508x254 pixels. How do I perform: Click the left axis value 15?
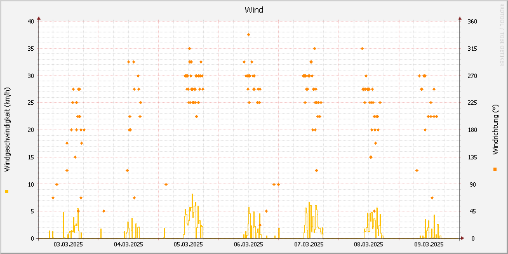30,157
